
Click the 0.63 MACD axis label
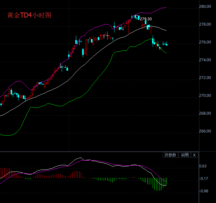point(203,166)
